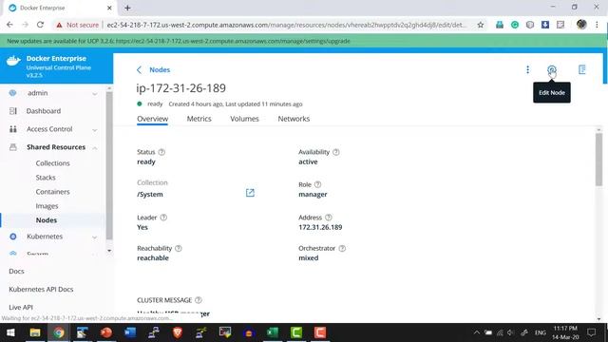Click the node title ip-172-31-26-189
This screenshot has height=342, width=608.
(x=180, y=88)
